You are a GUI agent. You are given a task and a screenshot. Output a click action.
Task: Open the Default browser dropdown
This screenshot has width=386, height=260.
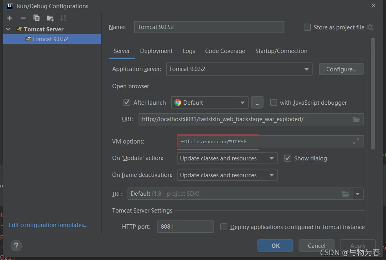(210, 102)
